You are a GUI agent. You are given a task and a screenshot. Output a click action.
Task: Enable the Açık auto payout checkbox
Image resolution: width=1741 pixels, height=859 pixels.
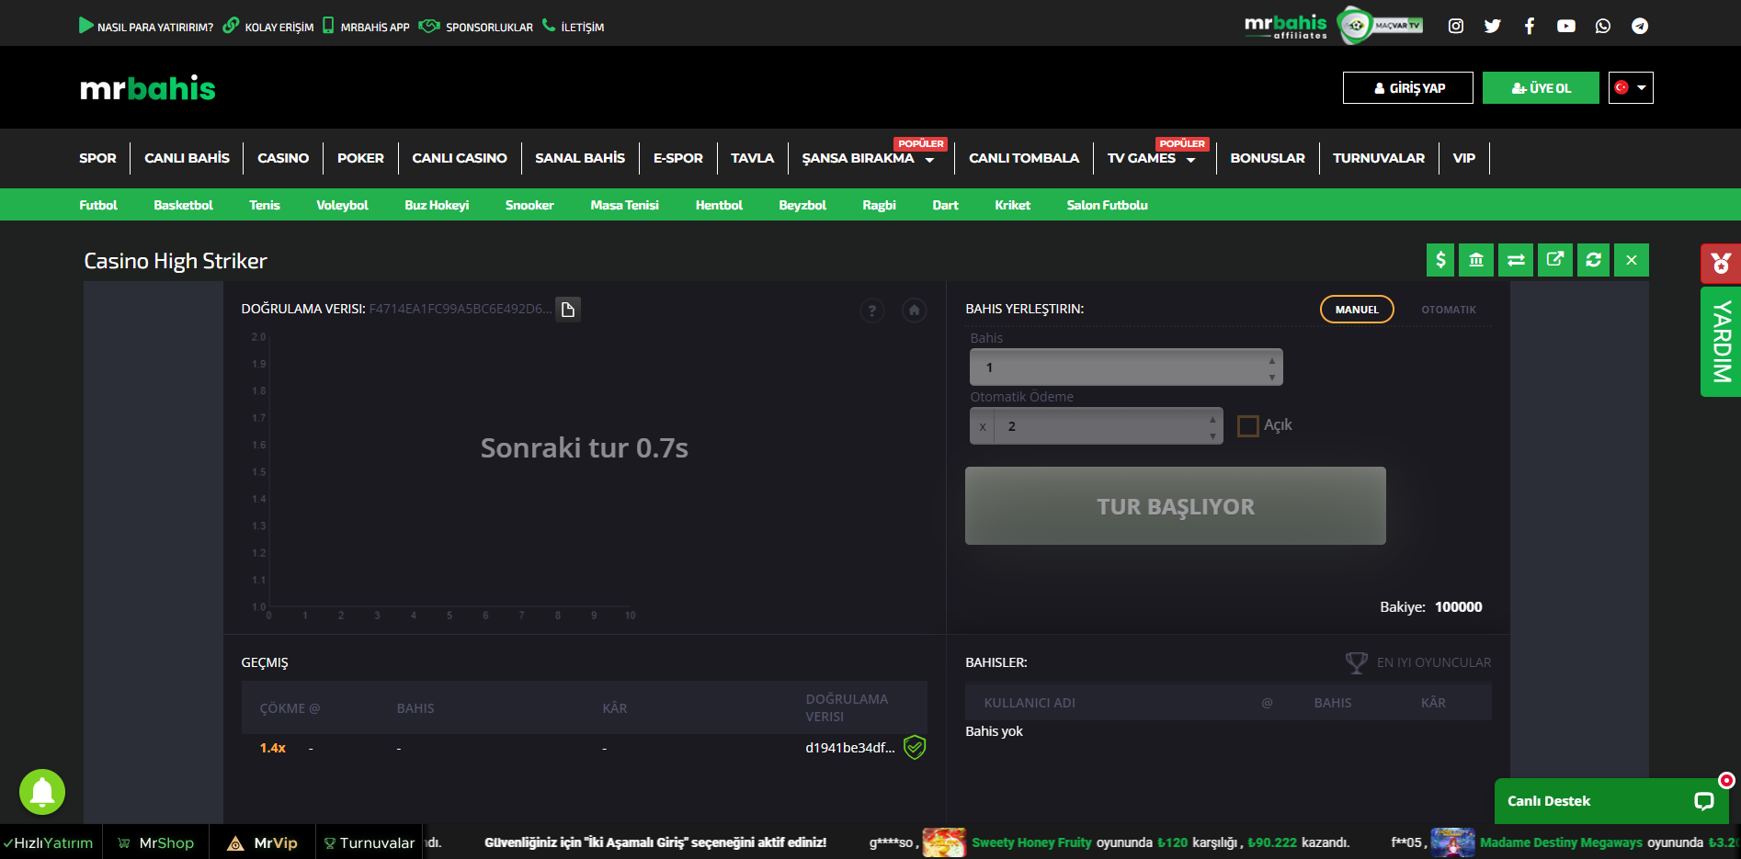1247,425
